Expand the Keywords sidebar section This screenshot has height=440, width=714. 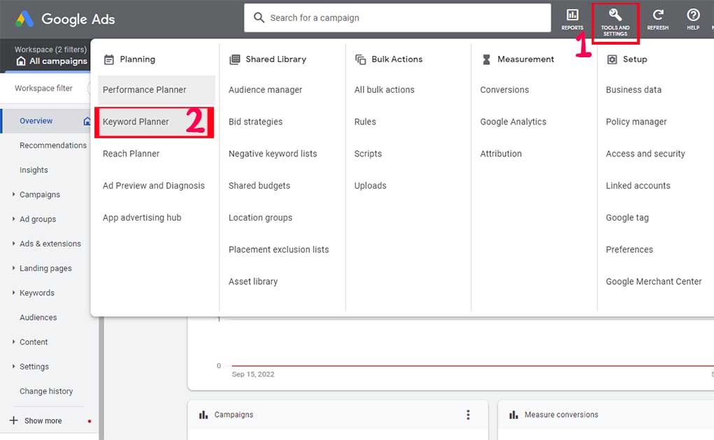coord(14,292)
